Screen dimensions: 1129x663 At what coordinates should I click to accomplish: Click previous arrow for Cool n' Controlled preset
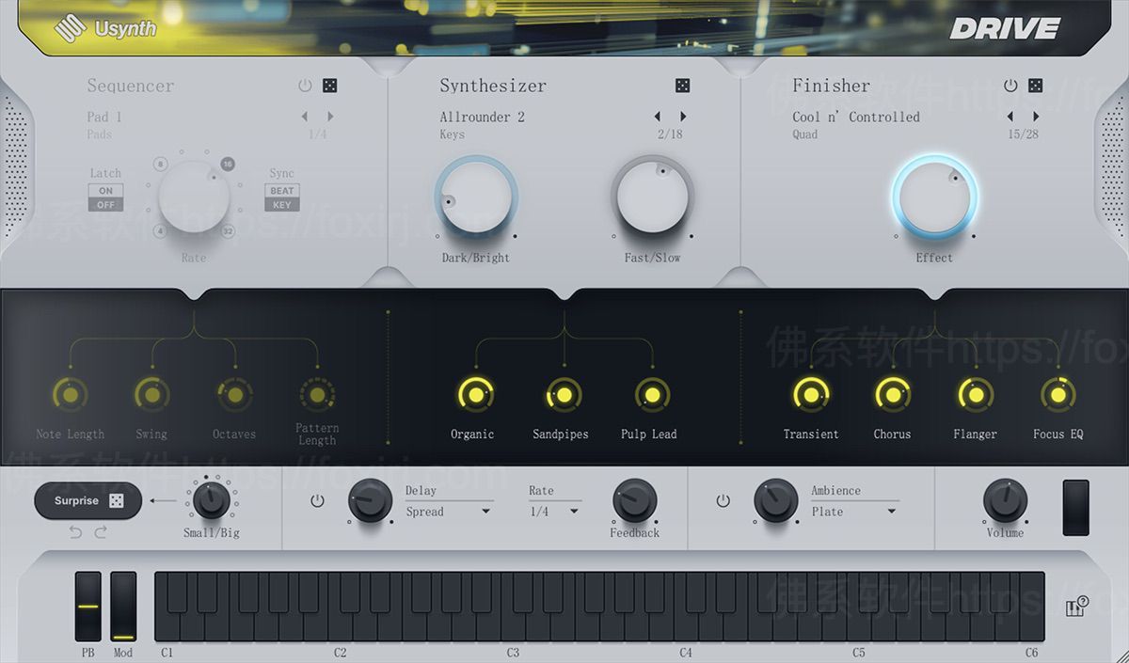(1010, 117)
